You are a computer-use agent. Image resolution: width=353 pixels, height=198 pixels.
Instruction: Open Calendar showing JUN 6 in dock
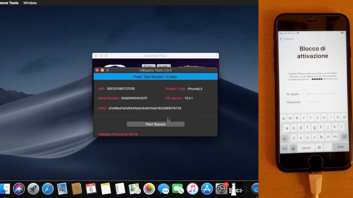tap(91, 189)
